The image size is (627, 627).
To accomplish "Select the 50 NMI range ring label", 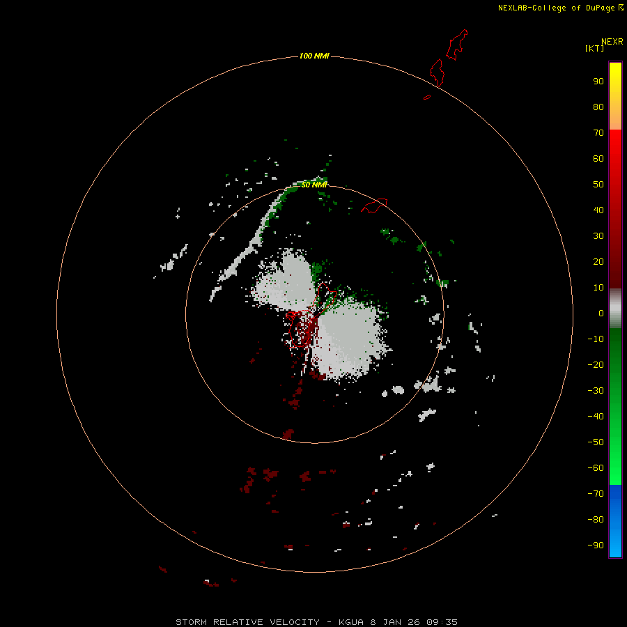I will [x=314, y=185].
